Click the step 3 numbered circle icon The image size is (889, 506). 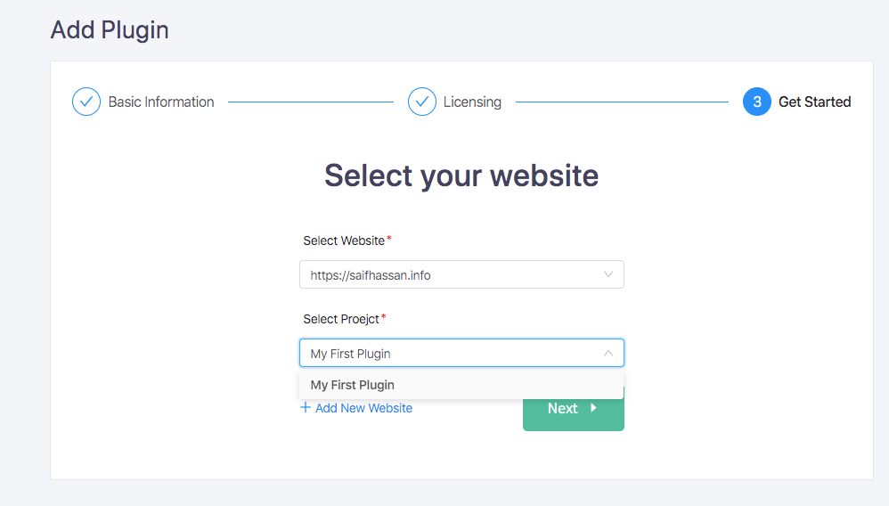point(757,102)
